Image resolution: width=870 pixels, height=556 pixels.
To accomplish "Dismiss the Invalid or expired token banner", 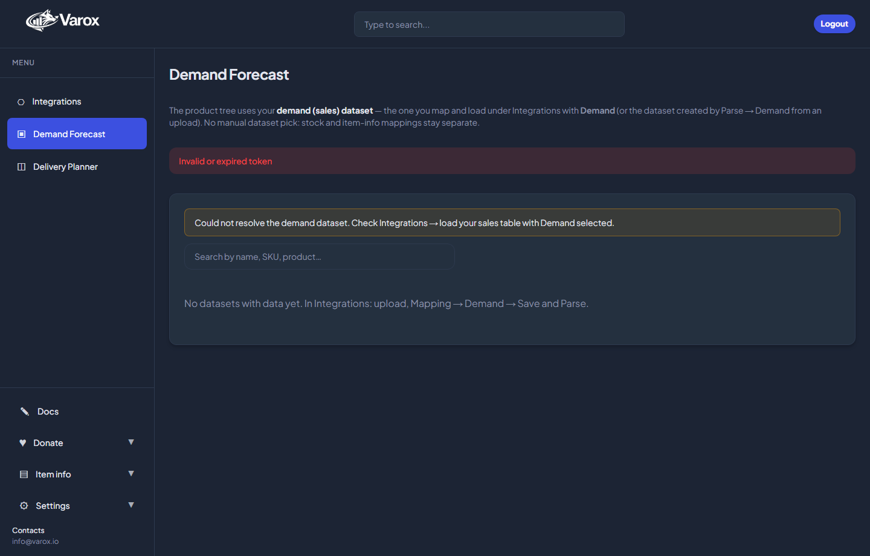I will coord(512,161).
